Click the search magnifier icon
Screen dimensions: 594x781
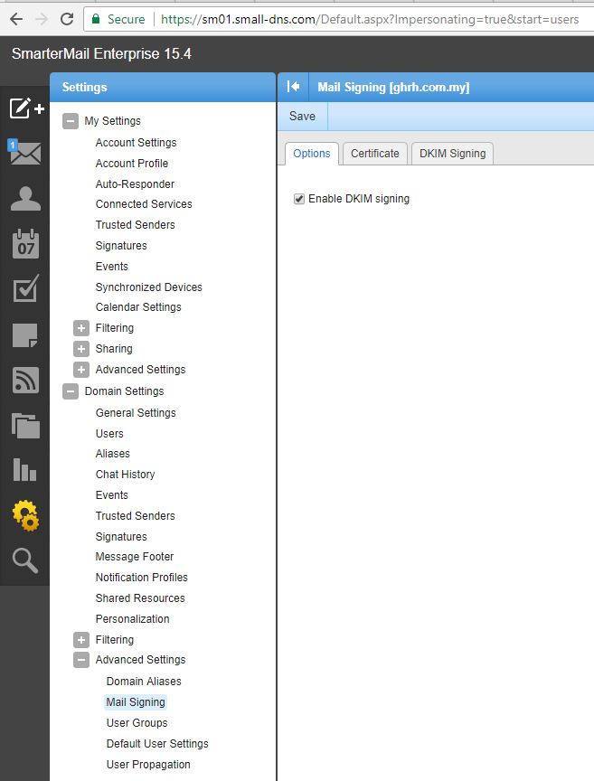[x=25, y=561]
